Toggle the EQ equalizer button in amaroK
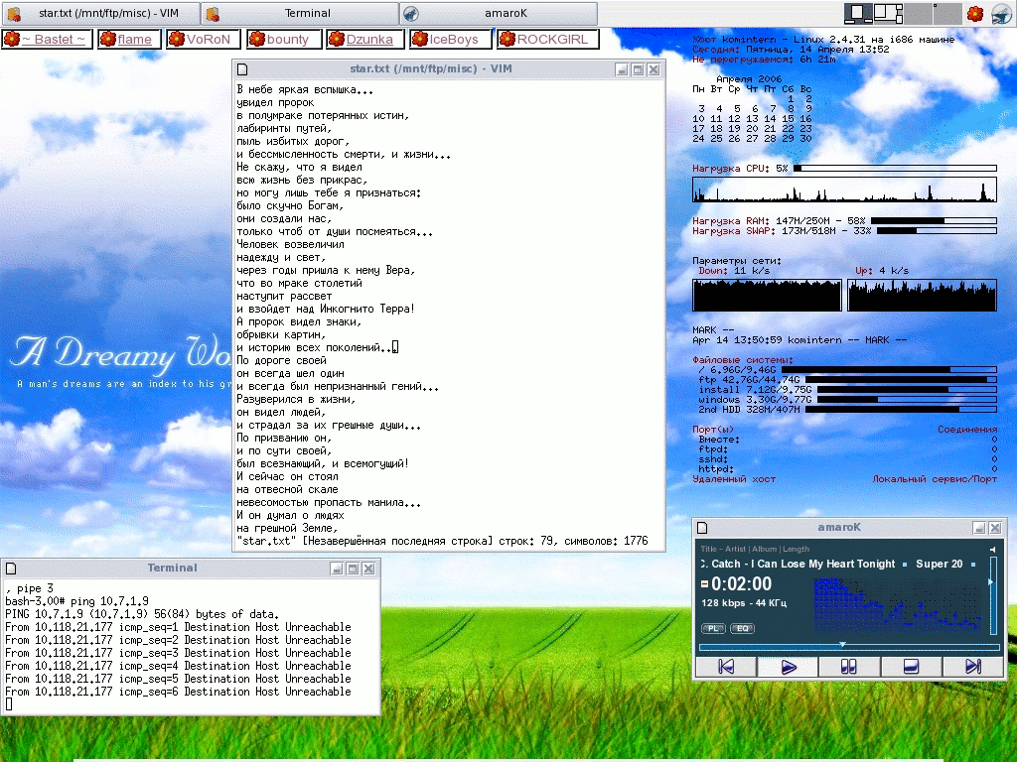The image size is (1017, 762). pyautogui.click(x=742, y=628)
